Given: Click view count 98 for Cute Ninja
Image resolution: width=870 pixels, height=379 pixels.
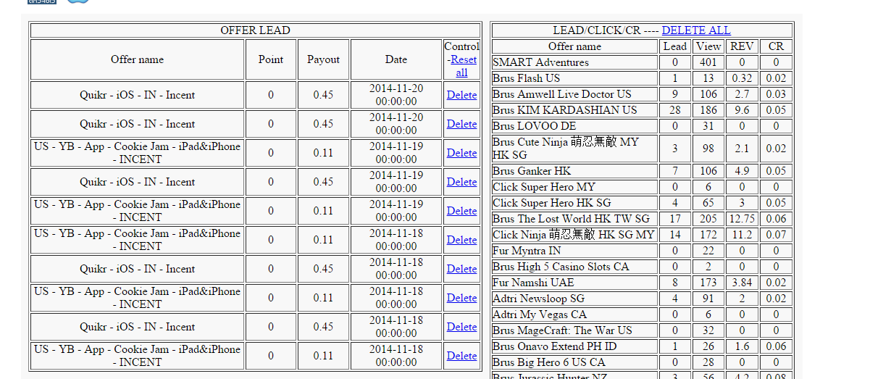Looking at the screenshot, I should 708,149.
